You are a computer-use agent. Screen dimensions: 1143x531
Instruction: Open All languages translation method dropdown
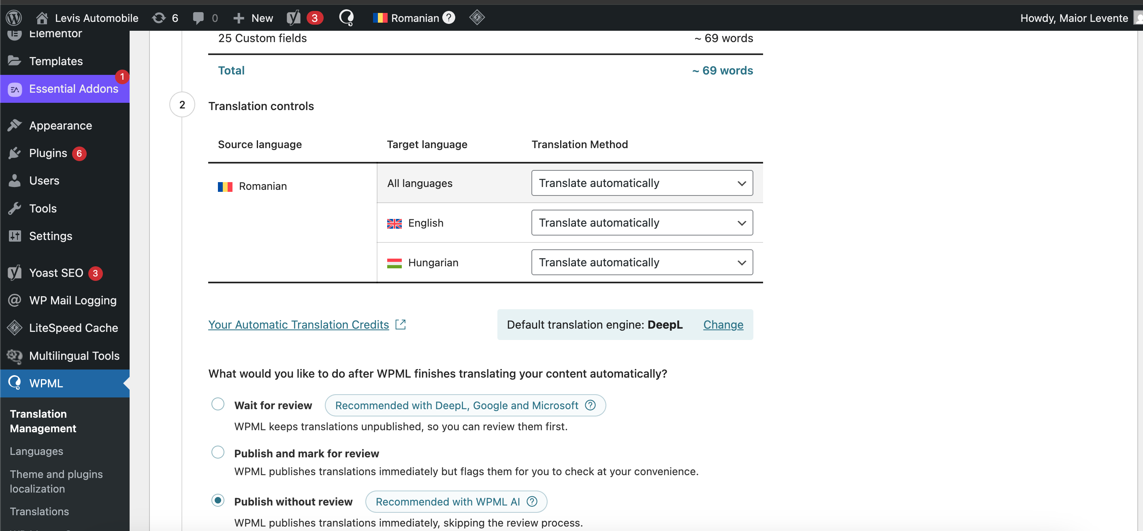tap(642, 183)
